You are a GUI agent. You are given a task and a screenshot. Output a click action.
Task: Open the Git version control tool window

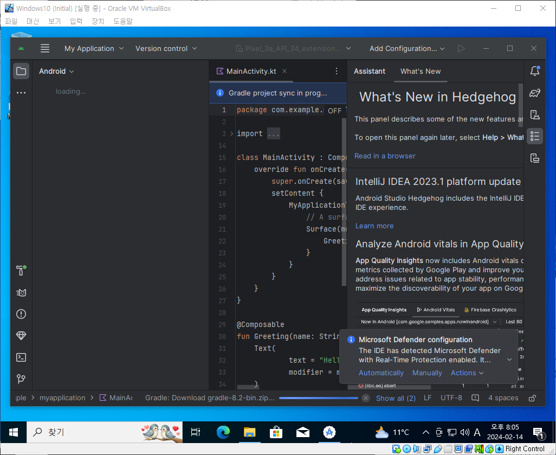pos(21,379)
